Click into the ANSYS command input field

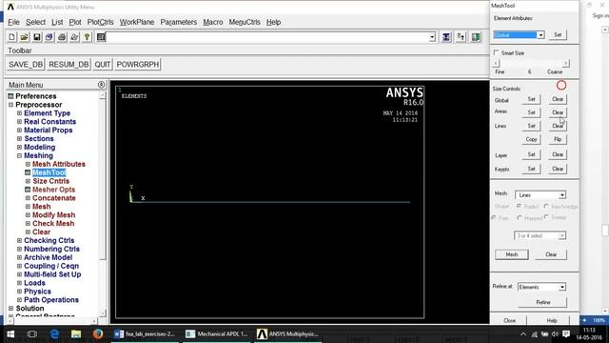click(x=267, y=37)
